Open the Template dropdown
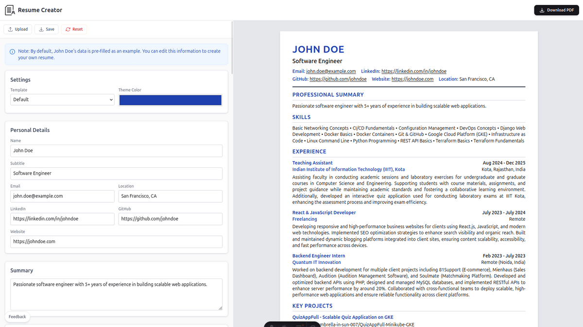This screenshot has height=327, width=583. pyautogui.click(x=62, y=99)
